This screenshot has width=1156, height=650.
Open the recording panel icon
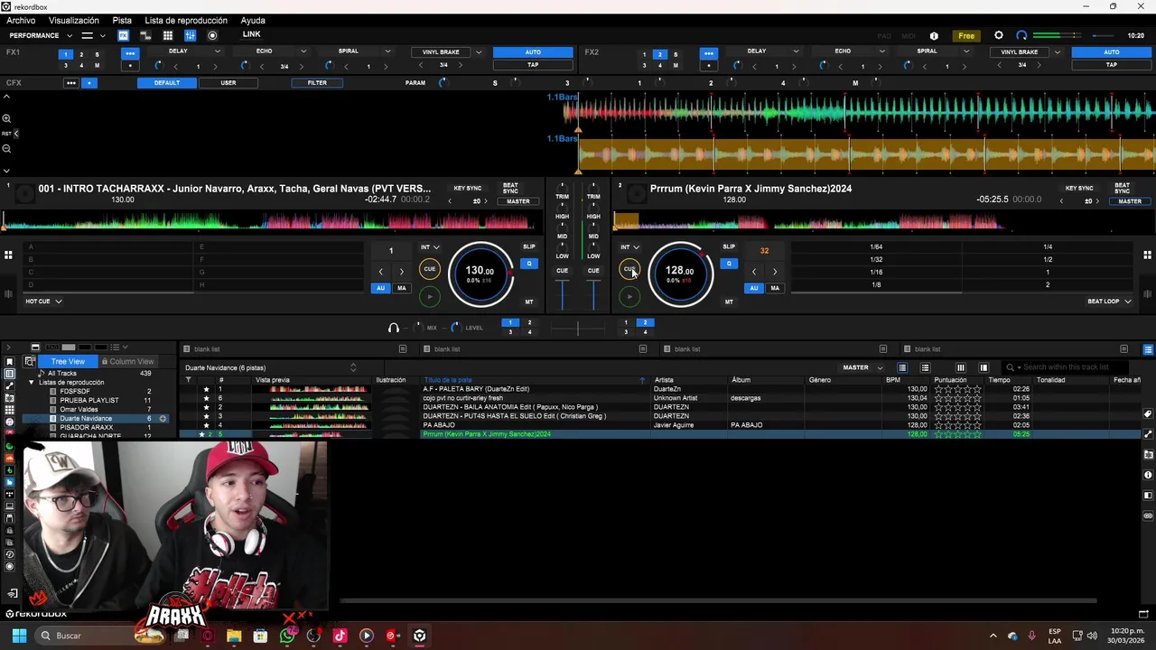point(212,35)
